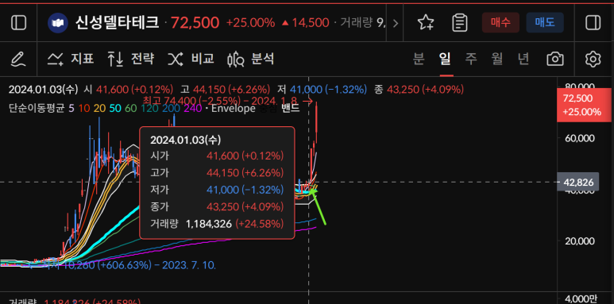614x304 pixels.
Task: Switch to 주 weekly chart tab
Action: click(471, 59)
